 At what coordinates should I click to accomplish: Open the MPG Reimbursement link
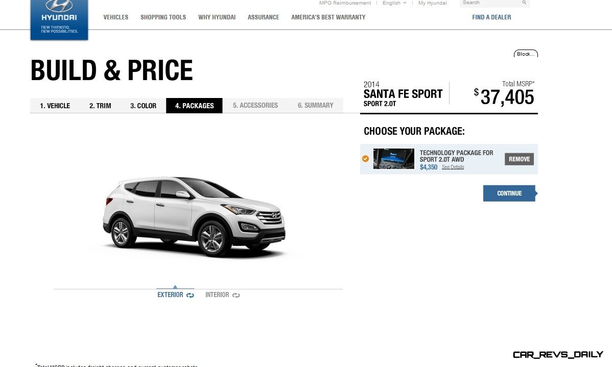tap(345, 3)
